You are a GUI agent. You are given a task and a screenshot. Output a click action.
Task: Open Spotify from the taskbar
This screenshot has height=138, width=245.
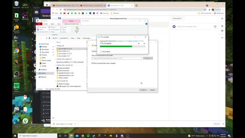tap(88, 136)
